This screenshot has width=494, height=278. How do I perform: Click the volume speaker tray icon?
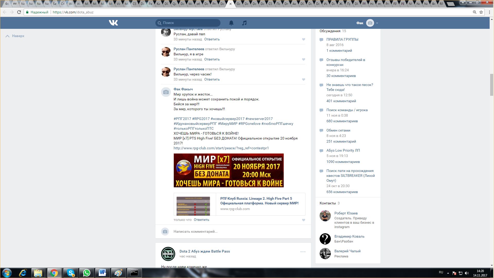click(x=467, y=273)
